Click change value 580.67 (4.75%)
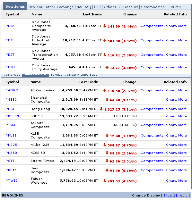 tap(122, 145)
